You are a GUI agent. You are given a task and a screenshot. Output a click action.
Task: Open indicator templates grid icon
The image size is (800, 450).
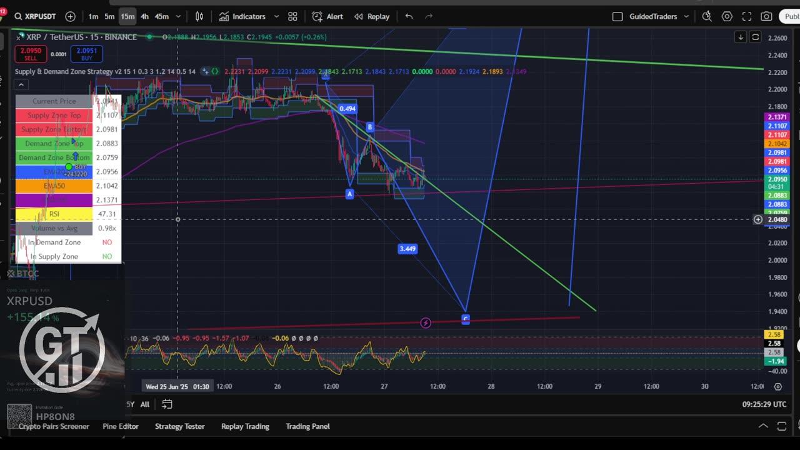pyautogui.click(x=292, y=16)
